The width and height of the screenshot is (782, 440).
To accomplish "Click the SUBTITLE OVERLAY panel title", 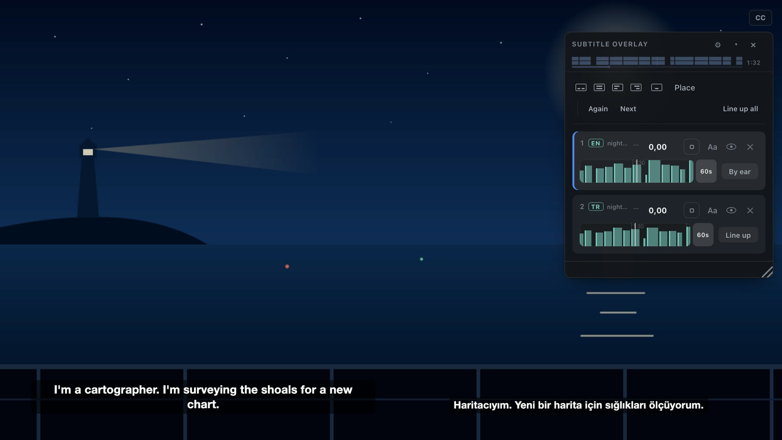I will click(x=609, y=44).
